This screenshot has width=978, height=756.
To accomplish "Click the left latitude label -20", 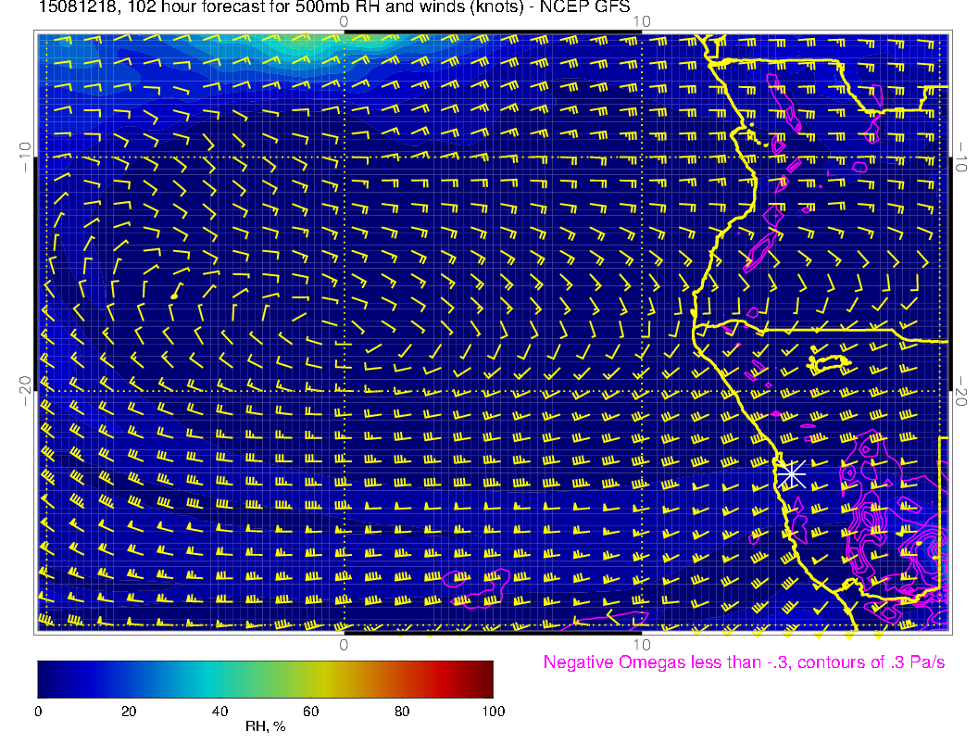I will [x=24, y=391].
